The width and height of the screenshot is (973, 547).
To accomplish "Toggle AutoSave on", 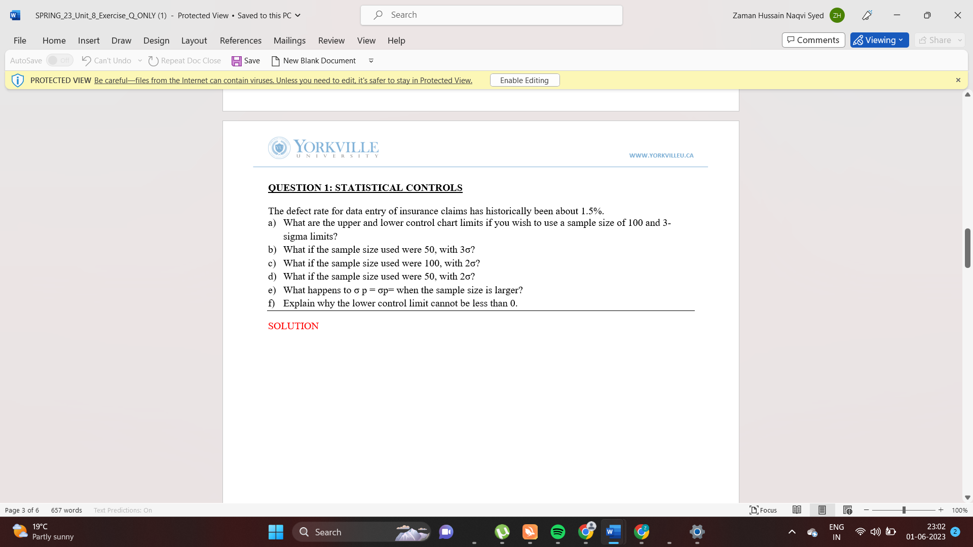I will 59,60.
